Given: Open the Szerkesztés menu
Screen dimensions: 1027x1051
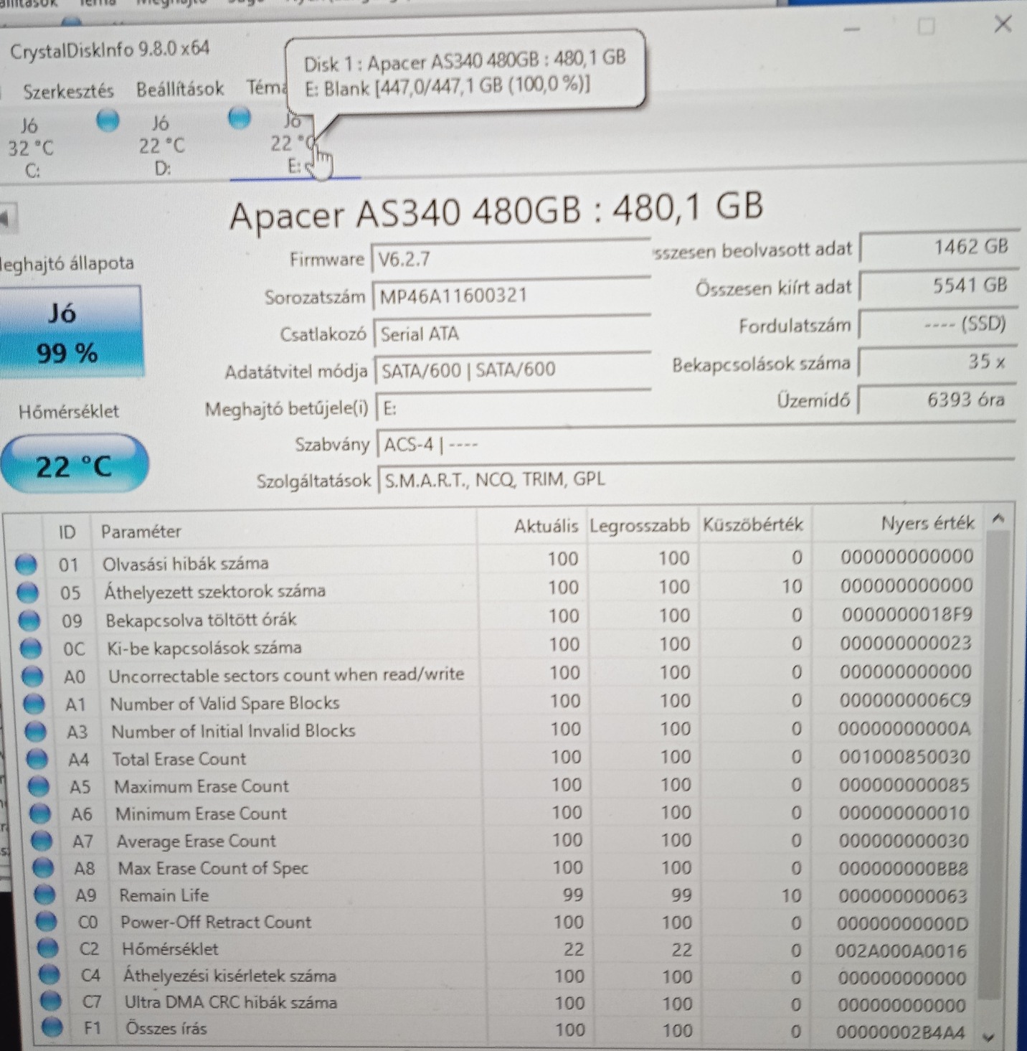Looking at the screenshot, I should click(68, 92).
